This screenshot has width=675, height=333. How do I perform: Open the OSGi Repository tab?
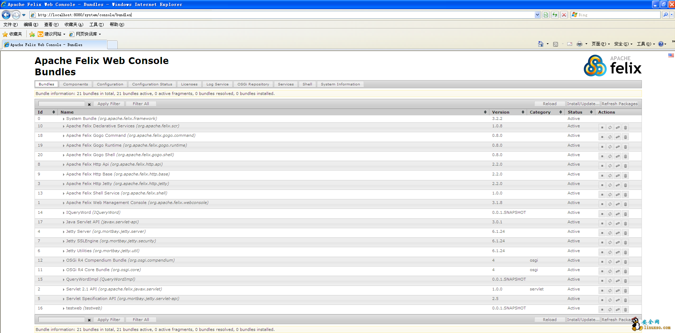click(253, 84)
